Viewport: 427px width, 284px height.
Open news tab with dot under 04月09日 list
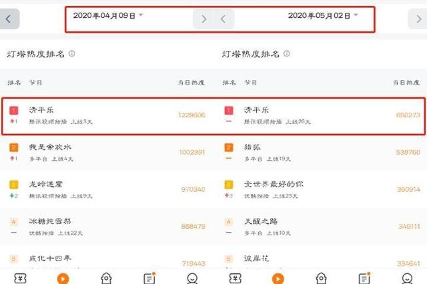point(149,278)
